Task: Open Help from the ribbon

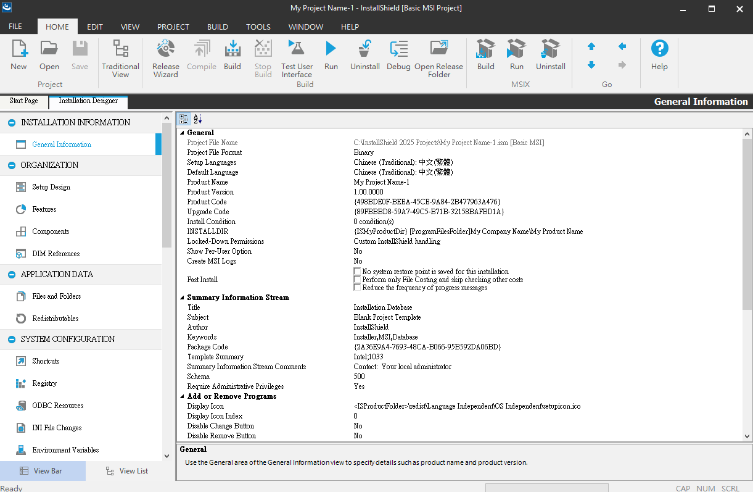Action: (x=659, y=55)
